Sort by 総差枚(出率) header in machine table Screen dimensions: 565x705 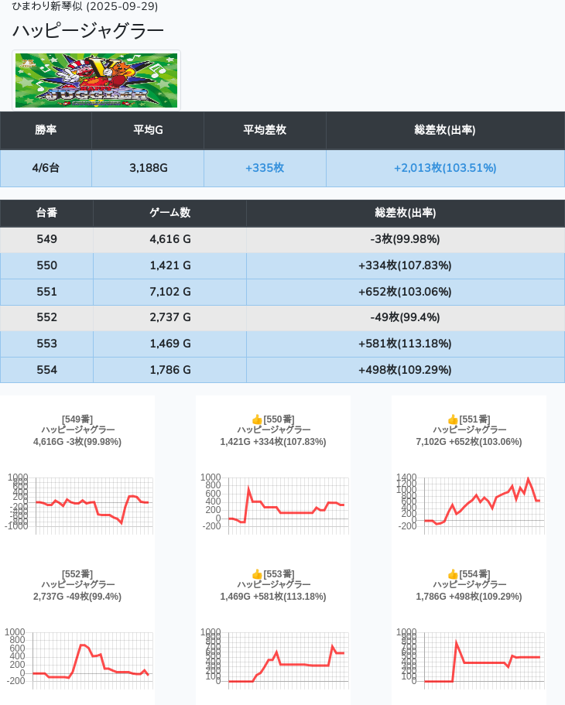[405, 213]
